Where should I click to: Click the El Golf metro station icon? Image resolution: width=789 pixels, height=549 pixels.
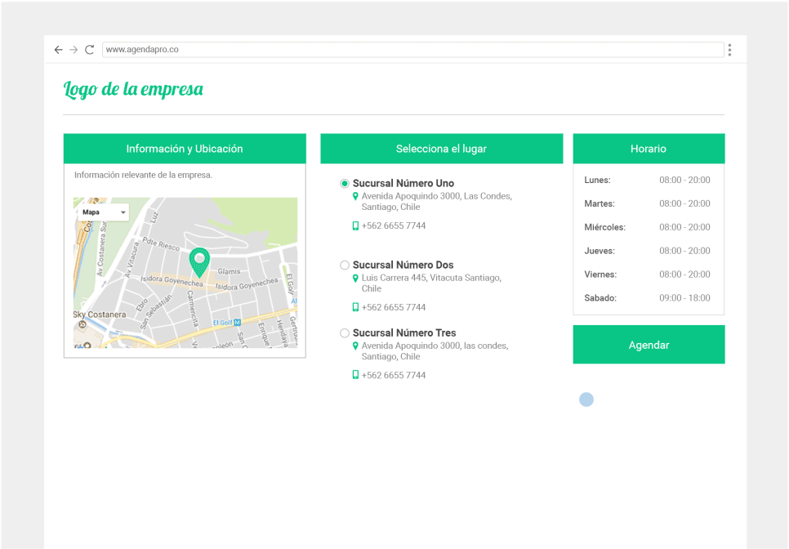point(238,322)
